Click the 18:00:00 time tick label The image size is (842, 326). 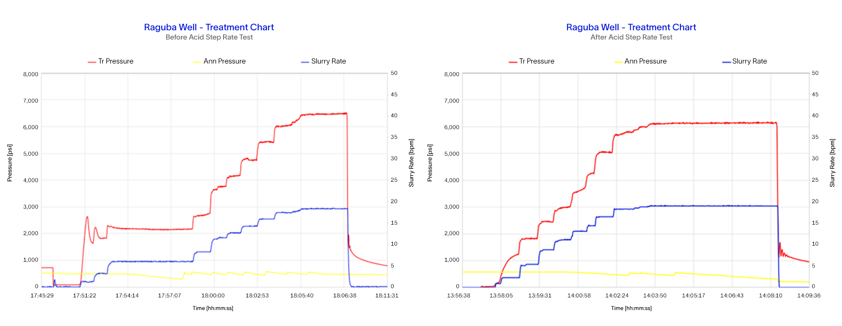(213, 296)
